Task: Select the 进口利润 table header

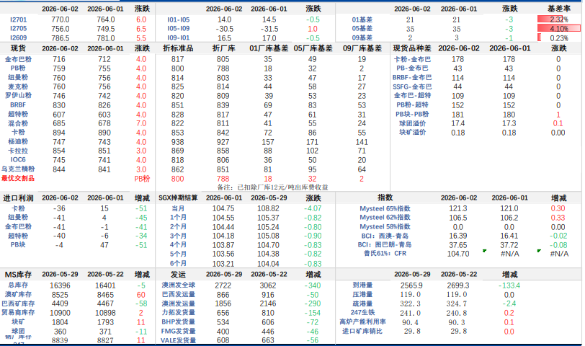Action: pyautogui.click(x=18, y=198)
